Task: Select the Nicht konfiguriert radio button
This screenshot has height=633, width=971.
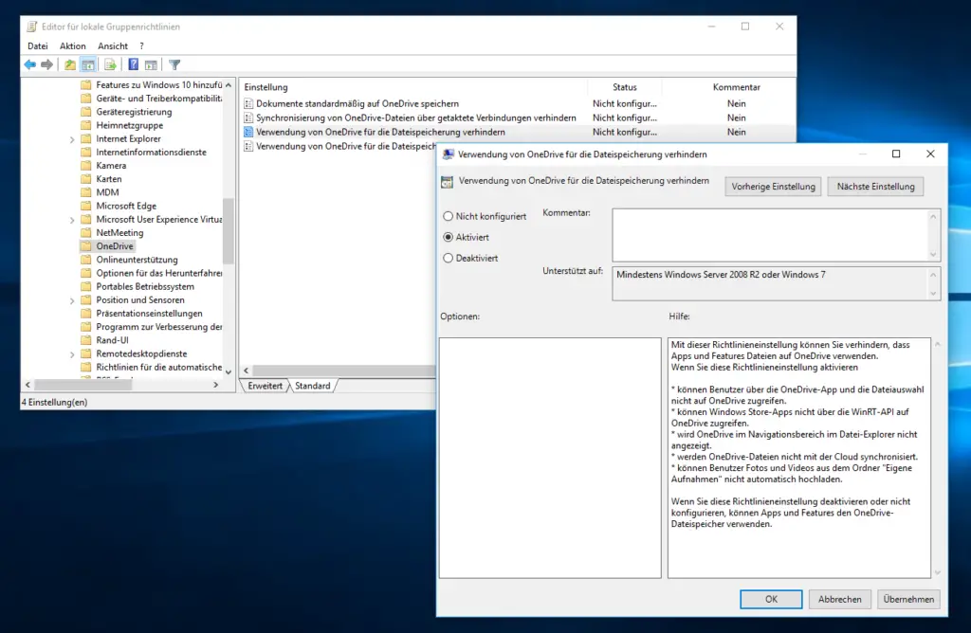Action: coord(448,216)
